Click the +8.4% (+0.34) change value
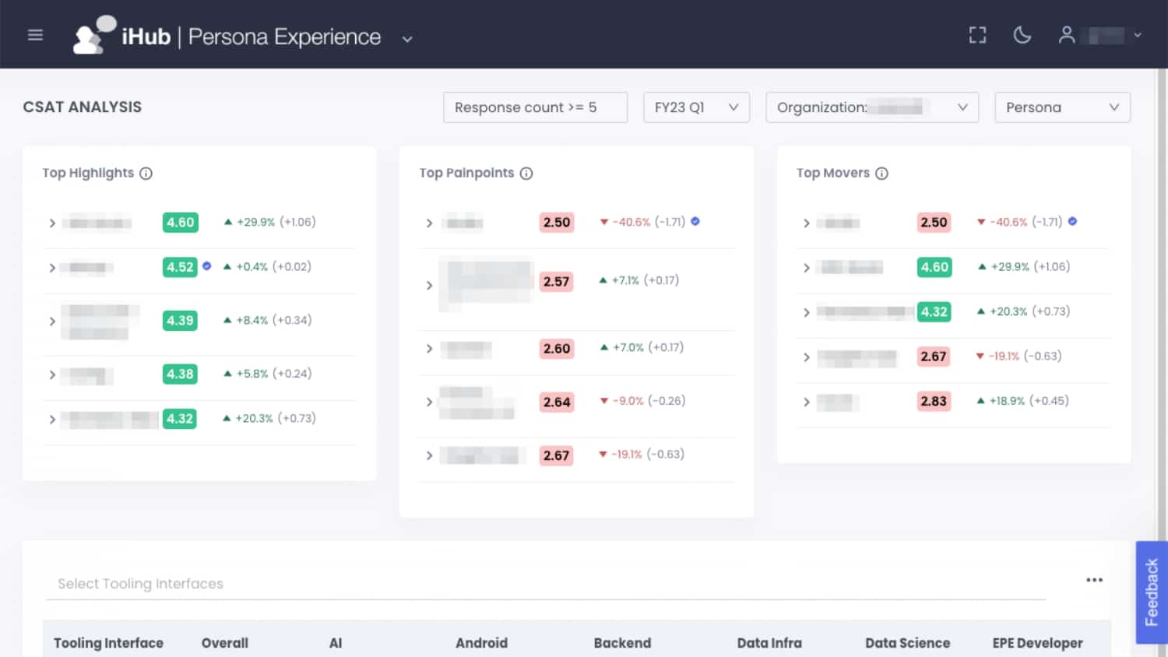The image size is (1168, 657). click(268, 320)
